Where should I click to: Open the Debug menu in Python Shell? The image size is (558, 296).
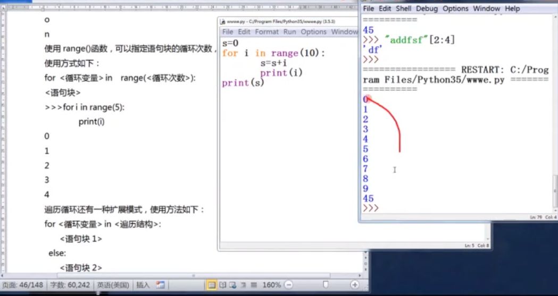[427, 9]
